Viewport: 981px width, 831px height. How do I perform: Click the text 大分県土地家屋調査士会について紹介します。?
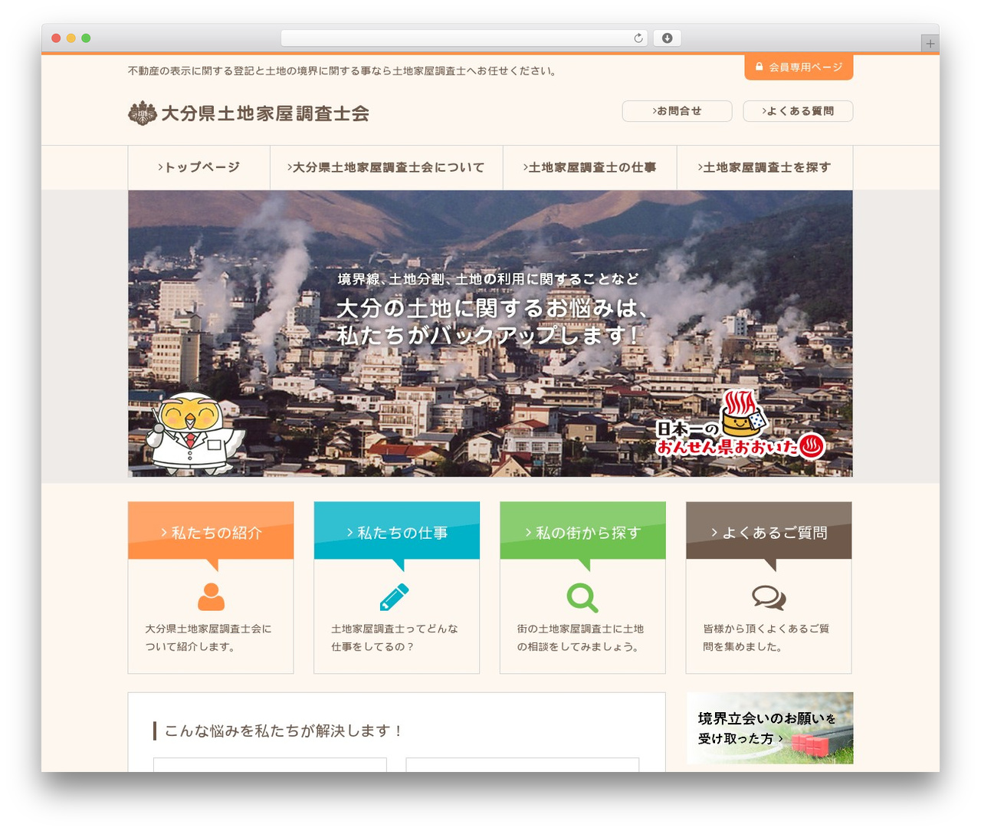(208, 638)
